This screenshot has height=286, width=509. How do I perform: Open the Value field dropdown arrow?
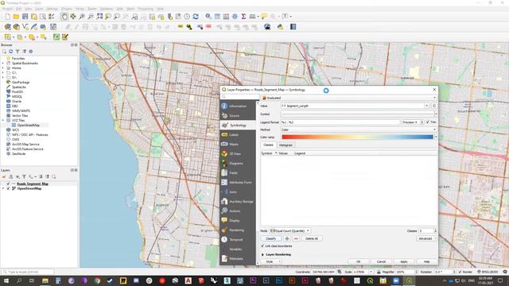coord(426,106)
